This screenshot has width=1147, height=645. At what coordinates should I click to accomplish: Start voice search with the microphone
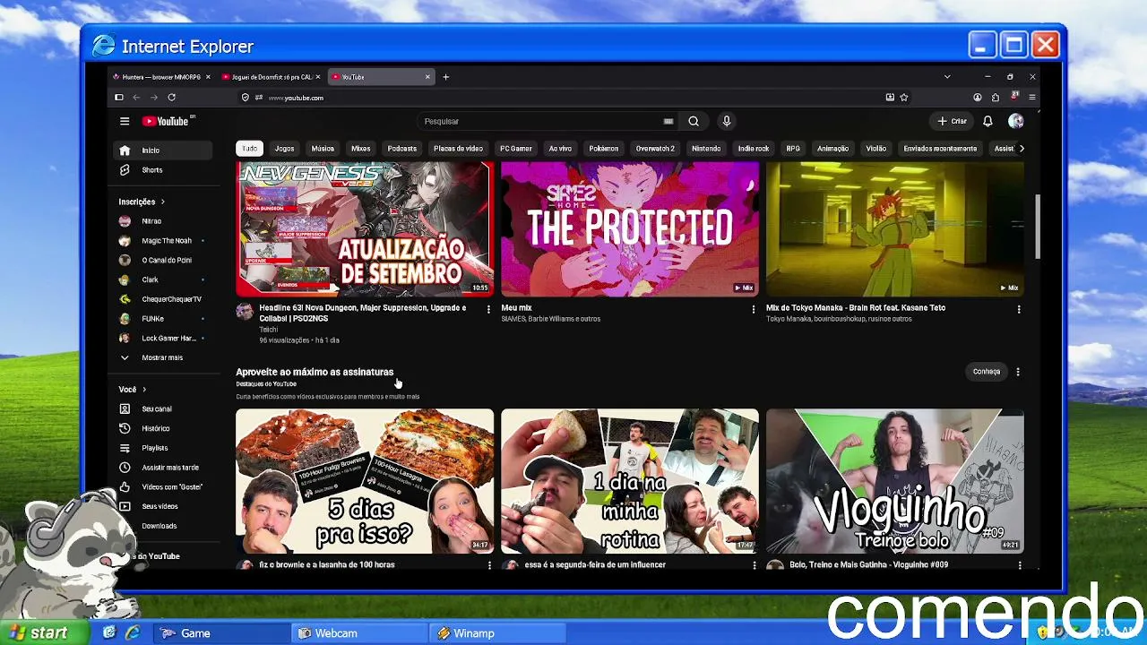point(727,121)
